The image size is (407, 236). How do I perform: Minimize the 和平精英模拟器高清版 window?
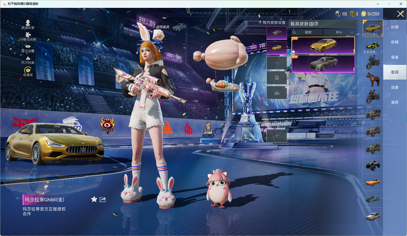coord(378,4)
